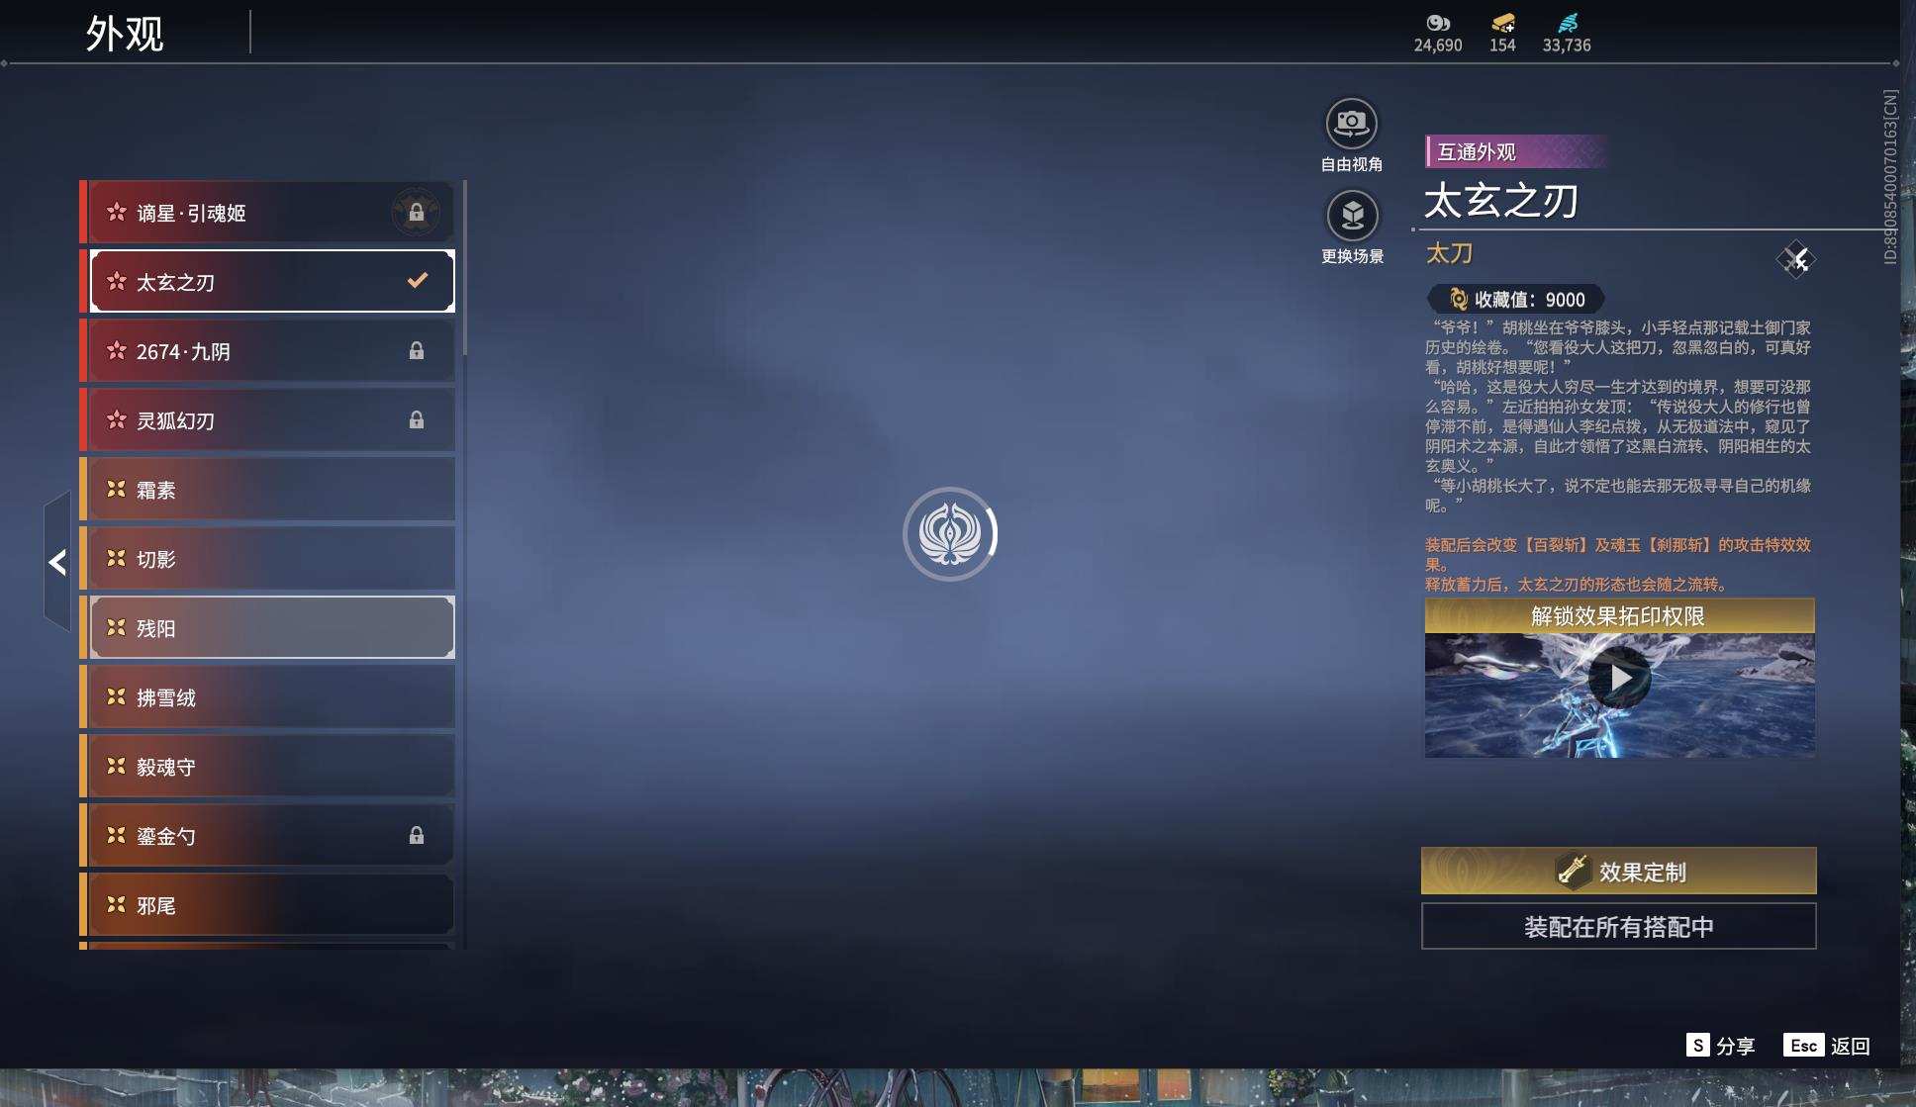This screenshot has width=1916, height=1107.
Task: Click the S 分享 share button
Action: (1720, 1046)
